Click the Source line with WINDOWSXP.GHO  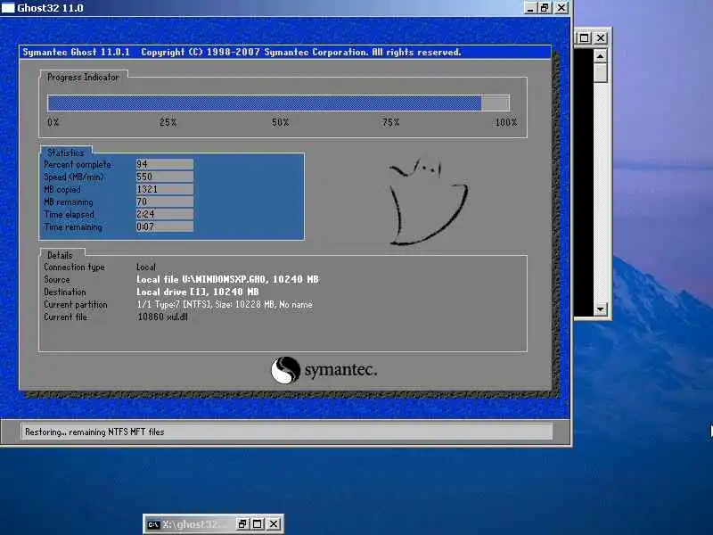pos(227,279)
